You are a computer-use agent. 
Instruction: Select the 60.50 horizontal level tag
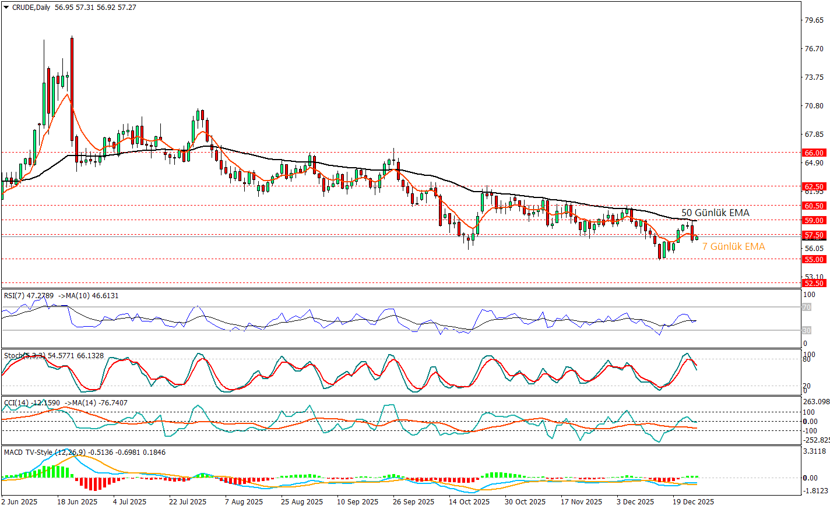[x=814, y=206]
